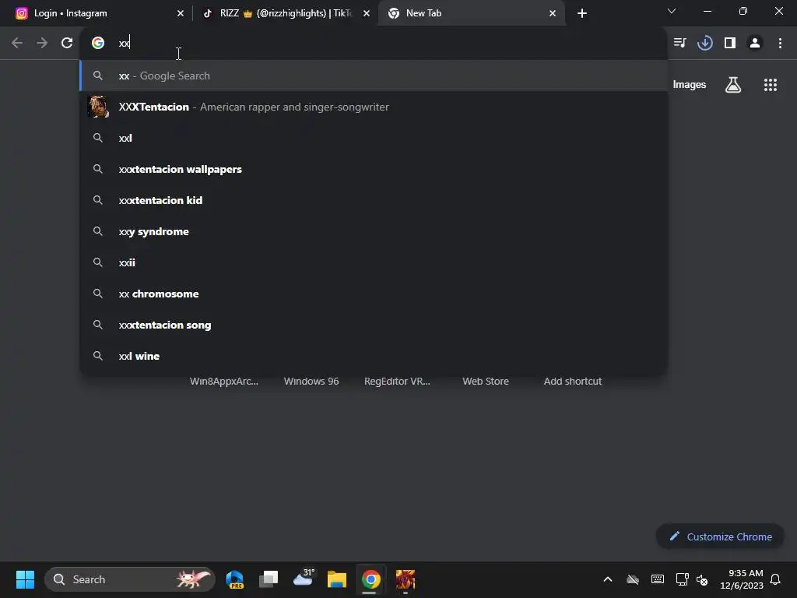This screenshot has width=797, height=598.
Task: Choose 'xx chromosome' suggestion
Action: tap(374, 294)
